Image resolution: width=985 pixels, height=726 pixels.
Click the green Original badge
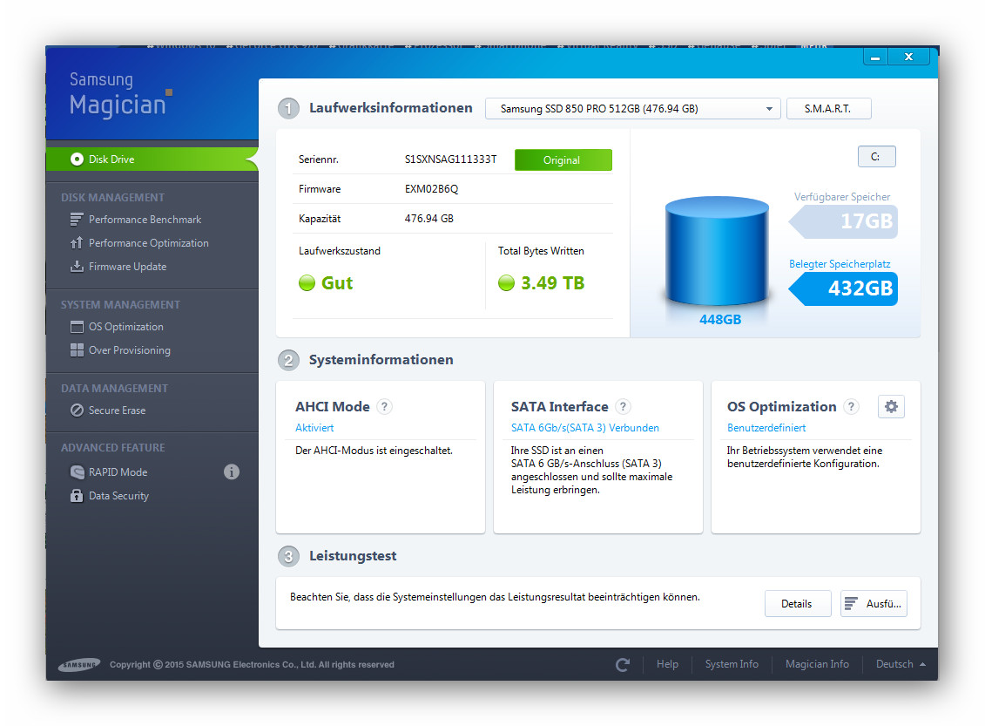point(563,160)
